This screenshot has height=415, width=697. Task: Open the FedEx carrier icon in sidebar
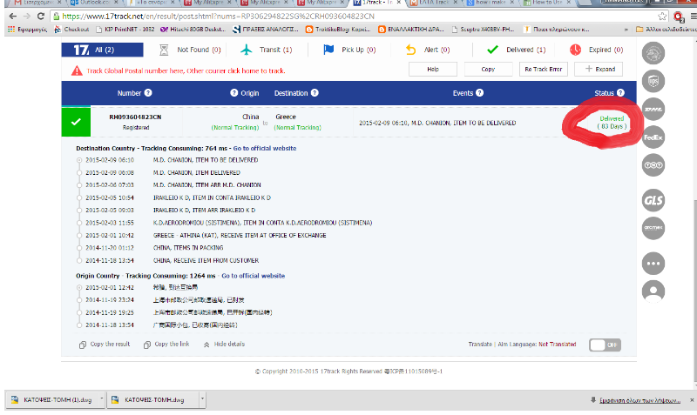click(653, 137)
